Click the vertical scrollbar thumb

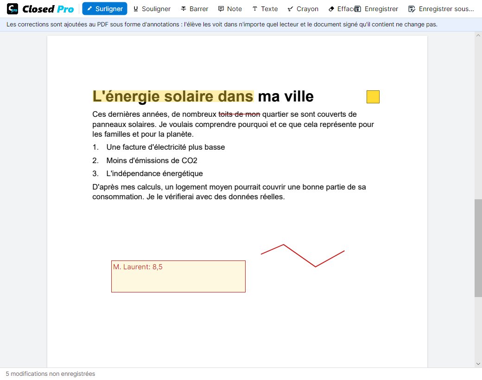pos(478,248)
